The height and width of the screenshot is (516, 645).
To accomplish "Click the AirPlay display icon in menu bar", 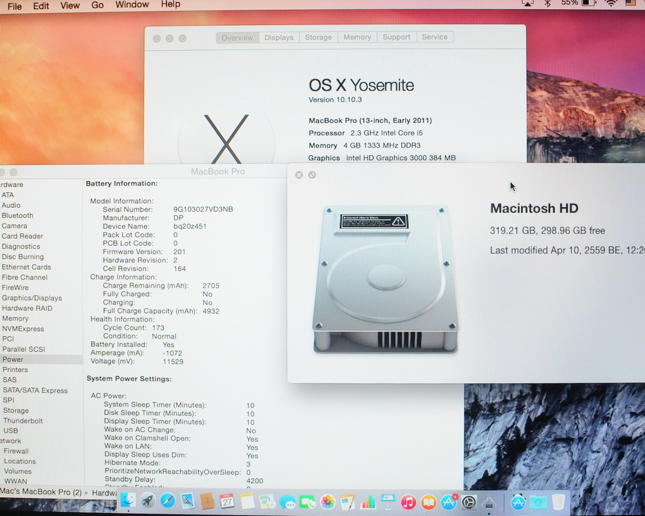I will [x=527, y=3].
